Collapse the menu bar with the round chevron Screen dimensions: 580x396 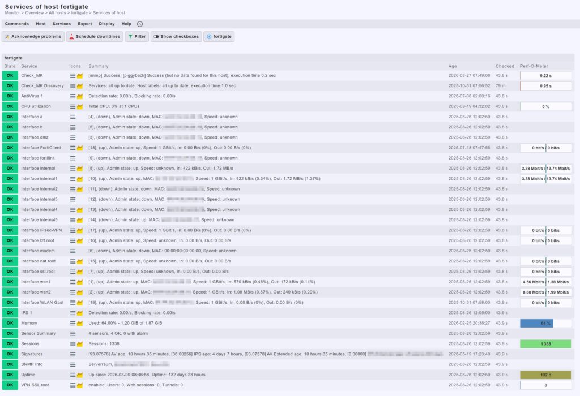pyautogui.click(x=140, y=24)
